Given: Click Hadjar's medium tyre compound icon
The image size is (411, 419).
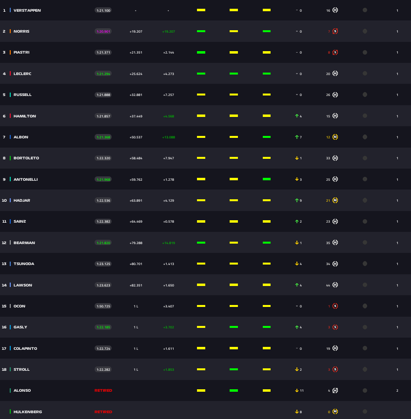Looking at the screenshot, I should tap(335, 200).
